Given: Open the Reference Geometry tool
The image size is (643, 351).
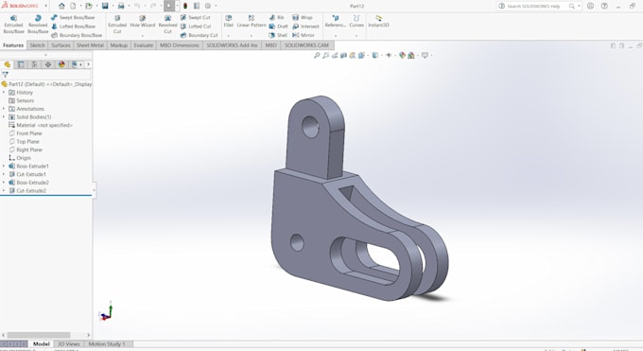Looking at the screenshot, I should coord(335,22).
